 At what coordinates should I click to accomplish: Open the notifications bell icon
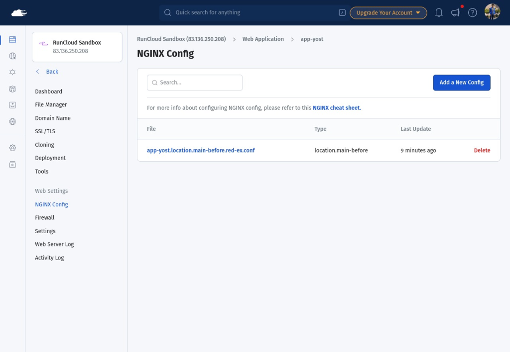(x=439, y=12)
